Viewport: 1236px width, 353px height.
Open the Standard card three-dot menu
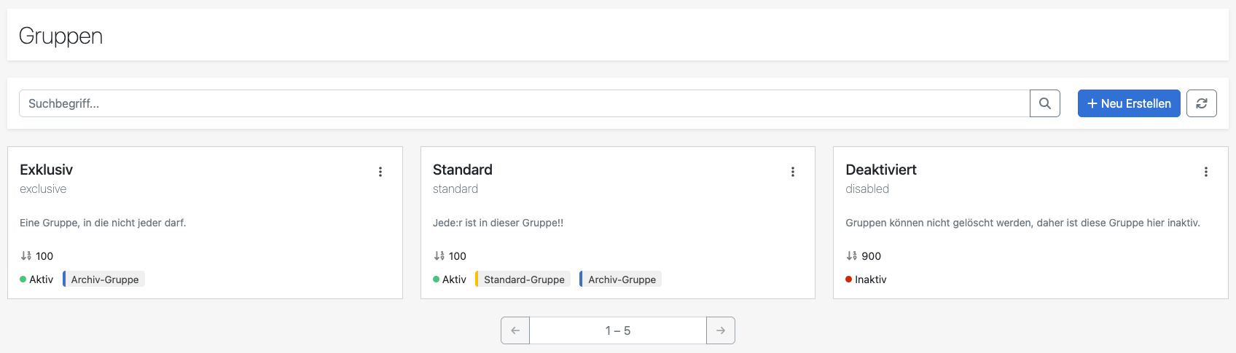793,172
